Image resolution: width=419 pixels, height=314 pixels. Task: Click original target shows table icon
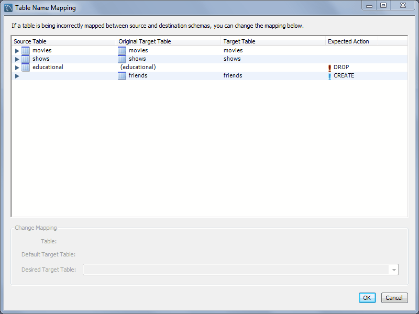(122, 59)
